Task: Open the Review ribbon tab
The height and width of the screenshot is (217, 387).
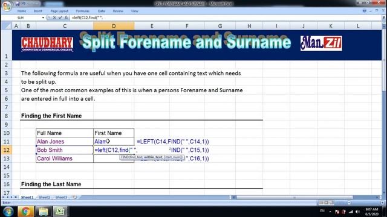Action: click(118, 11)
